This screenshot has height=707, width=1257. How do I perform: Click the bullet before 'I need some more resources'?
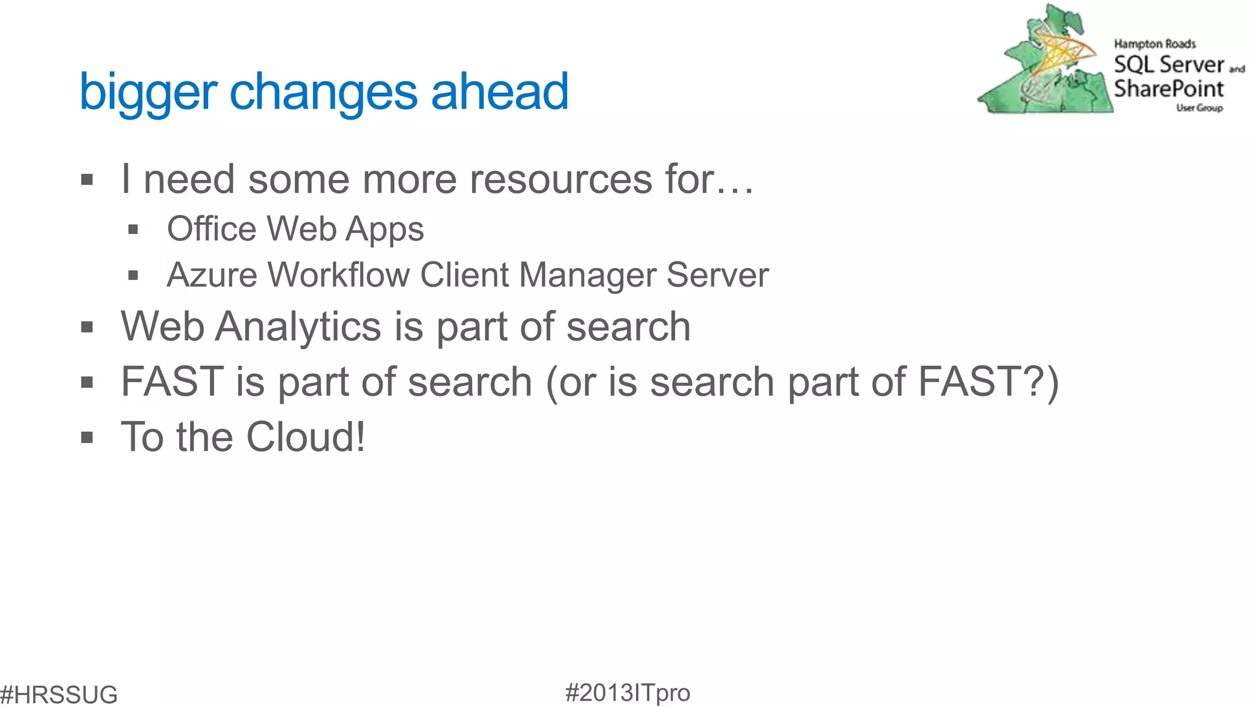pyautogui.click(x=87, y=180)
